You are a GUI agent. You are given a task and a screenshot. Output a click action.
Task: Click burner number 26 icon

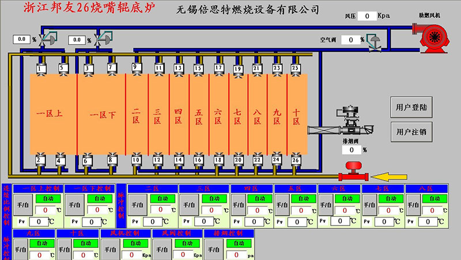point(296,159)
